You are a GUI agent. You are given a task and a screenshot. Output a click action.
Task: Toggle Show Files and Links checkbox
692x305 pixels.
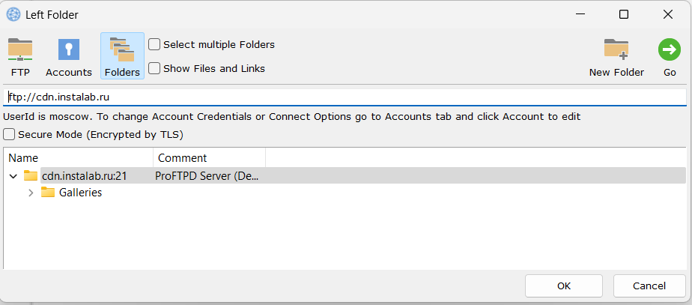click(154, 68)
